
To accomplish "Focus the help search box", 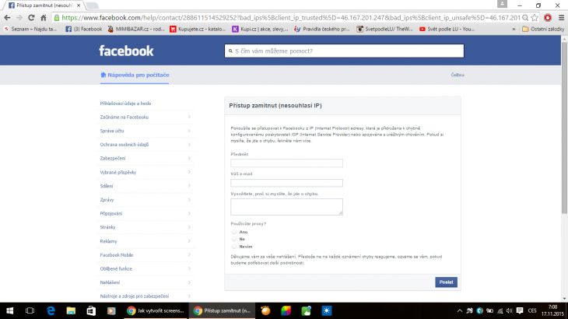I will coord(344,51).
